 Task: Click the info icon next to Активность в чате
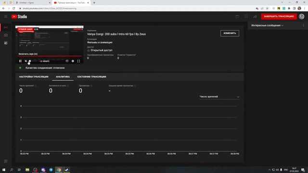[x=68, y=86]
